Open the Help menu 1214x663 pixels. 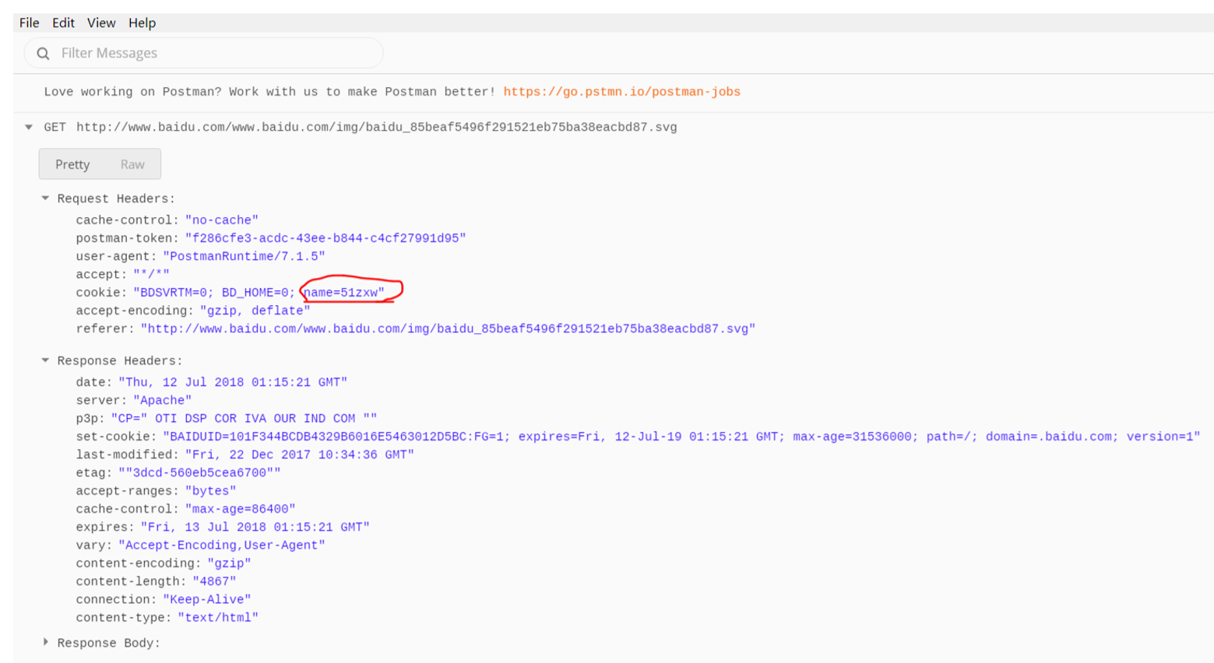click(143, 23)
